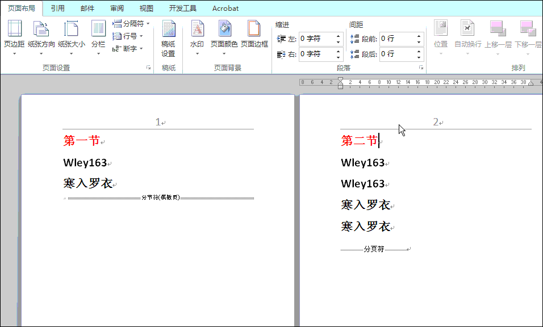Open the 分栏 columns icon
This screenshot has width=543, height=327.
98,29
